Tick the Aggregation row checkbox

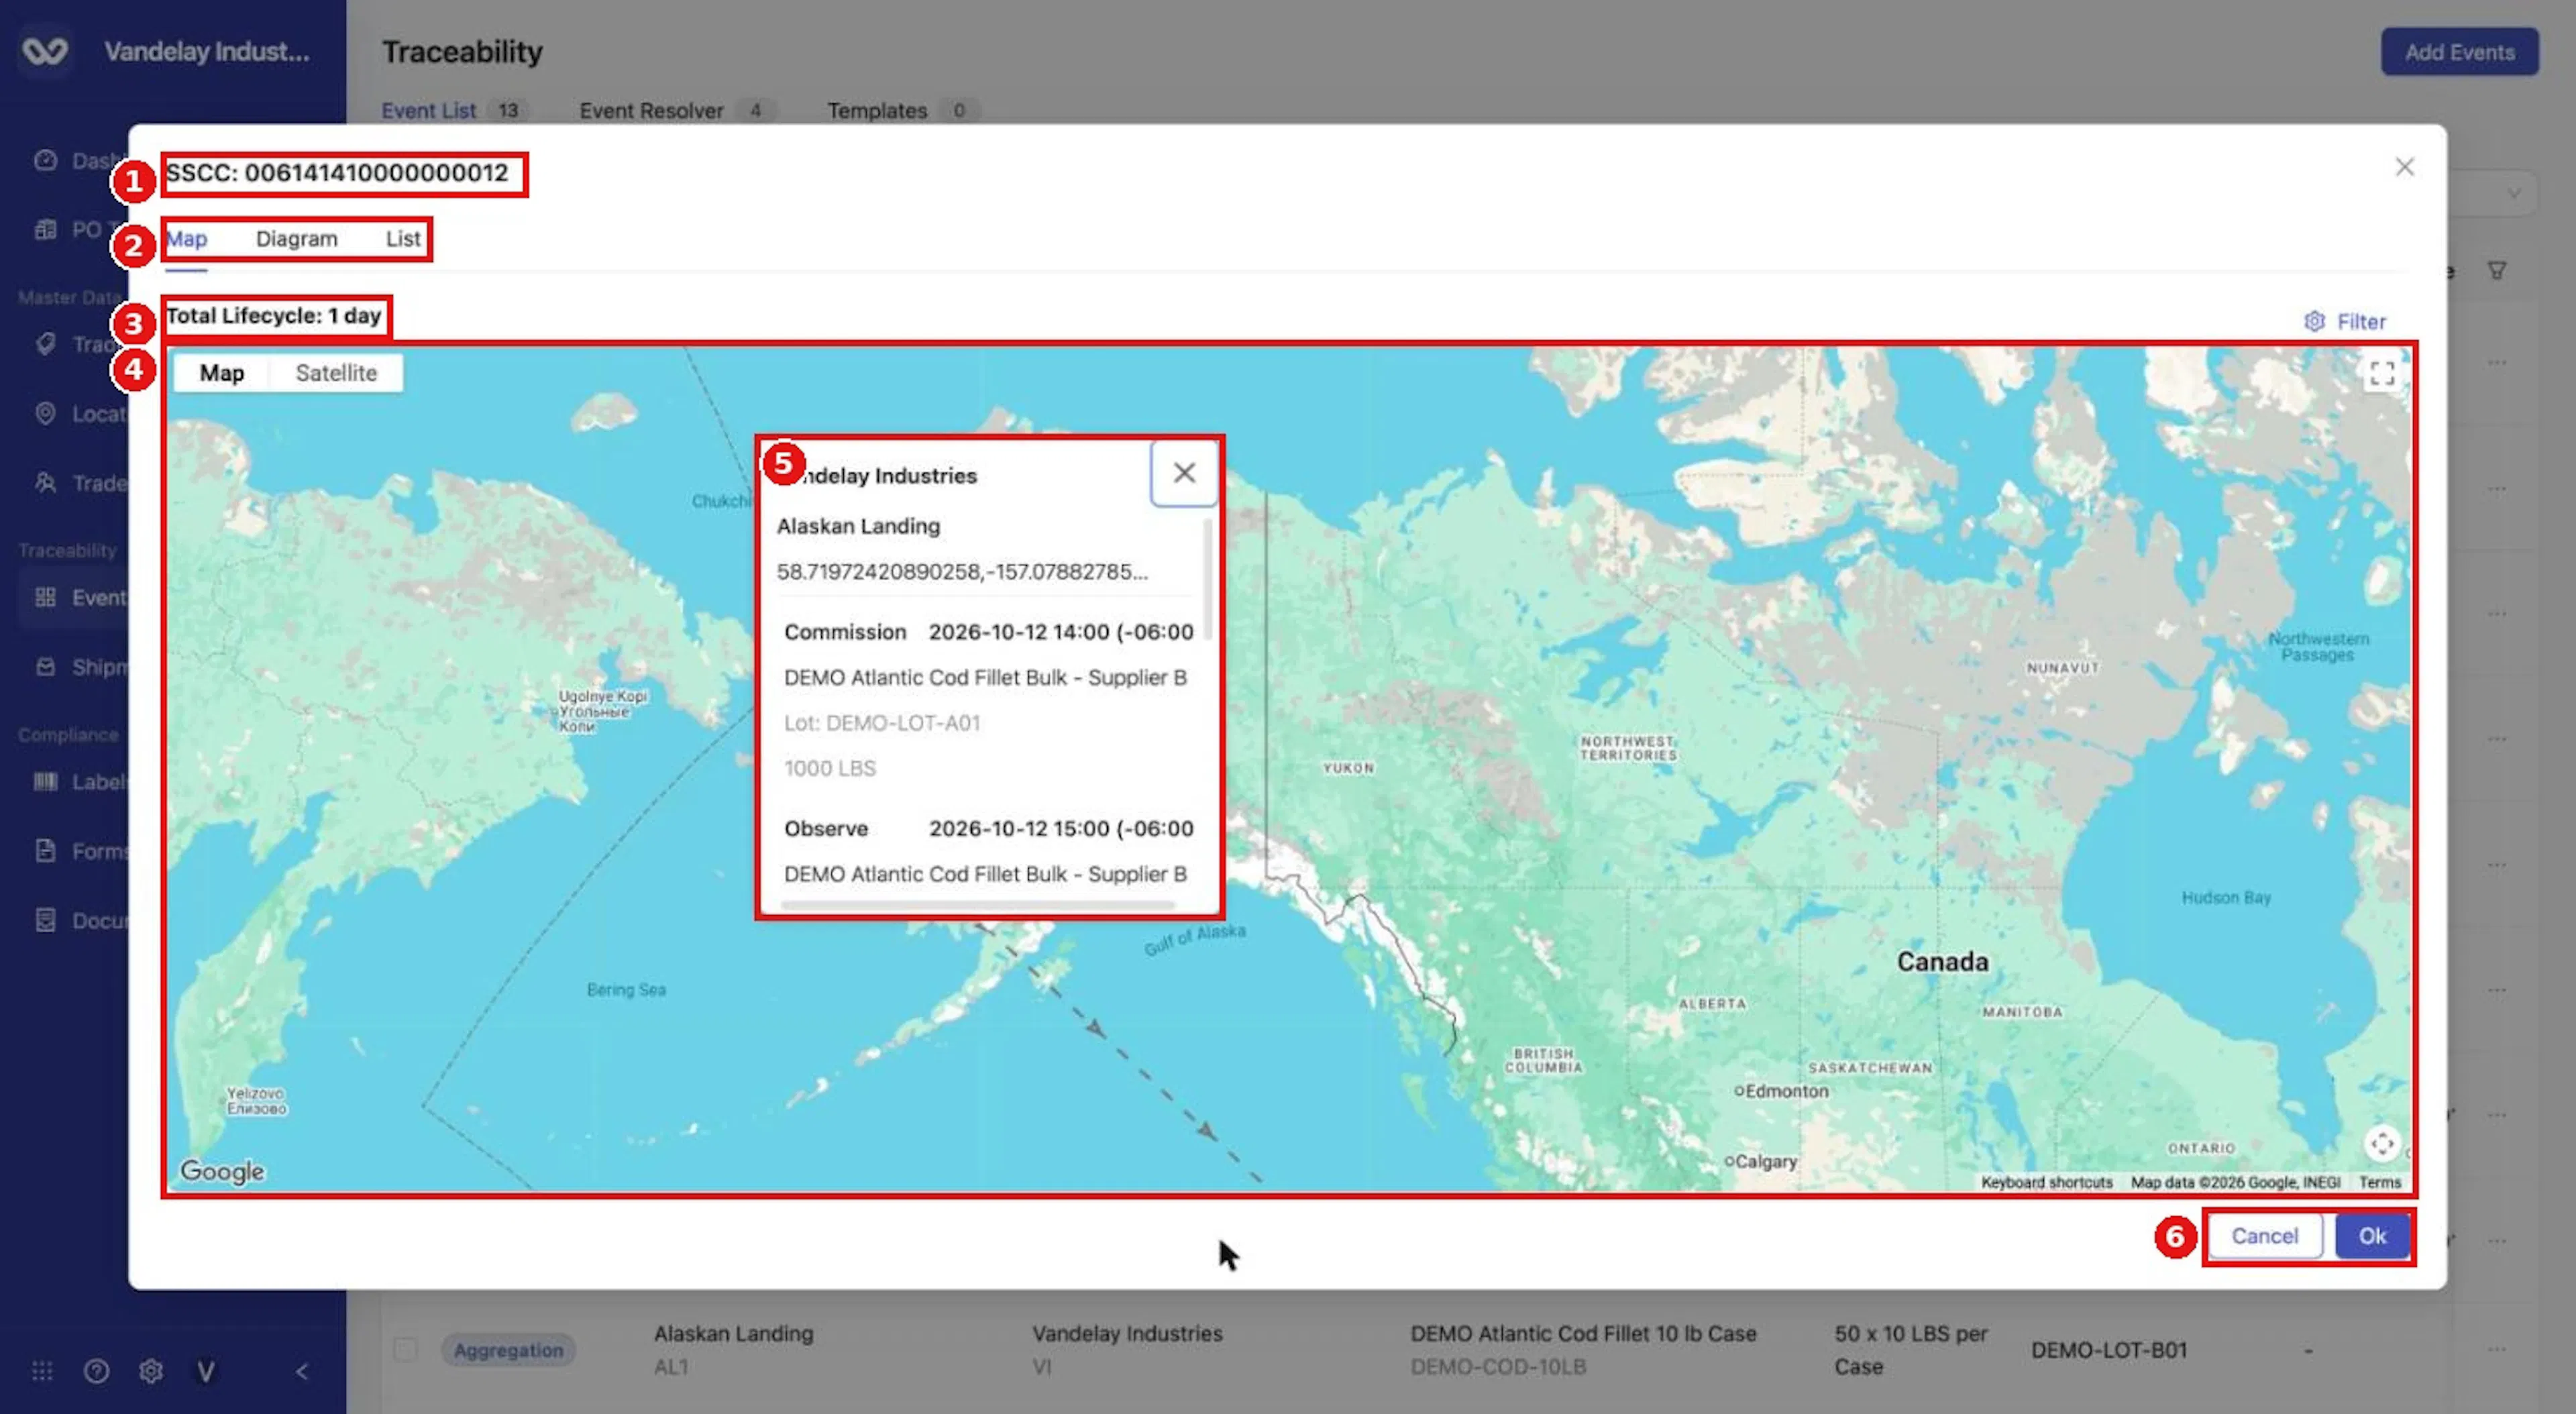(405, 1349)
